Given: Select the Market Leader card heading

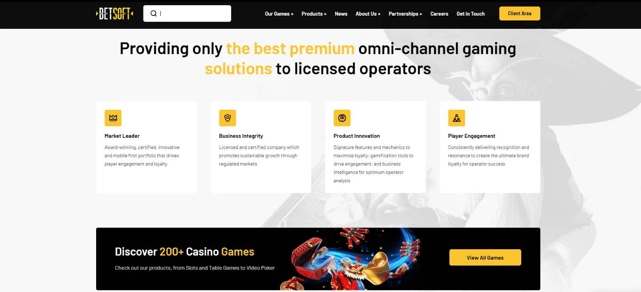Looking at the screenshot, I should tap(122, 136).
